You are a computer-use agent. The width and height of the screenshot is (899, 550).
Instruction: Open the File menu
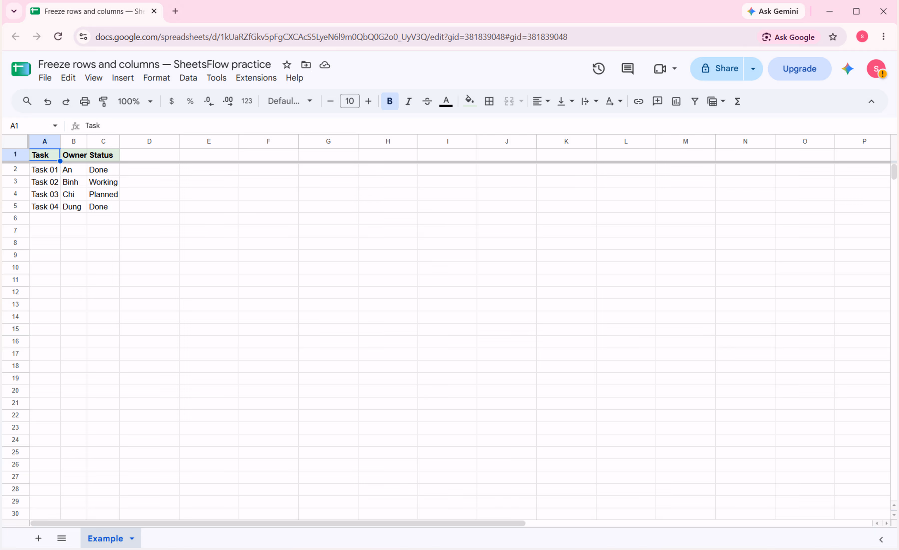[x=45, y=78]
